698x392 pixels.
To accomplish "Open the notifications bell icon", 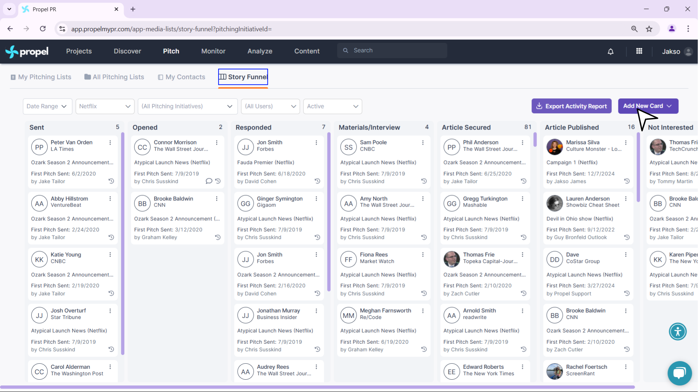I will (x=611, y=52).
